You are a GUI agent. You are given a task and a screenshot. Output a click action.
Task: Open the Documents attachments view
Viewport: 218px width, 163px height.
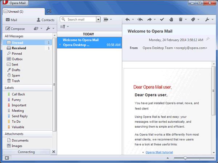tap(27, 140)
